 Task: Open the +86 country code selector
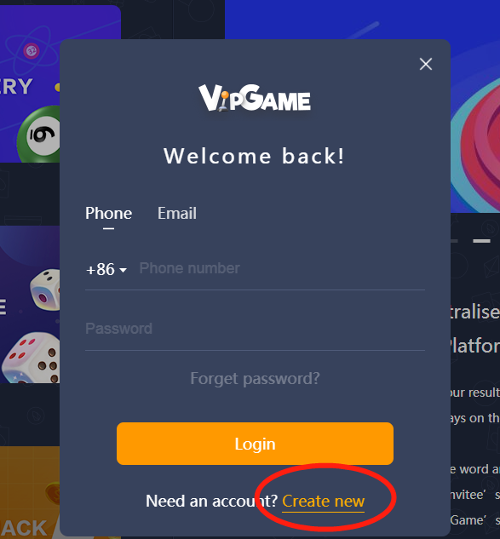(x=106, y=269)
